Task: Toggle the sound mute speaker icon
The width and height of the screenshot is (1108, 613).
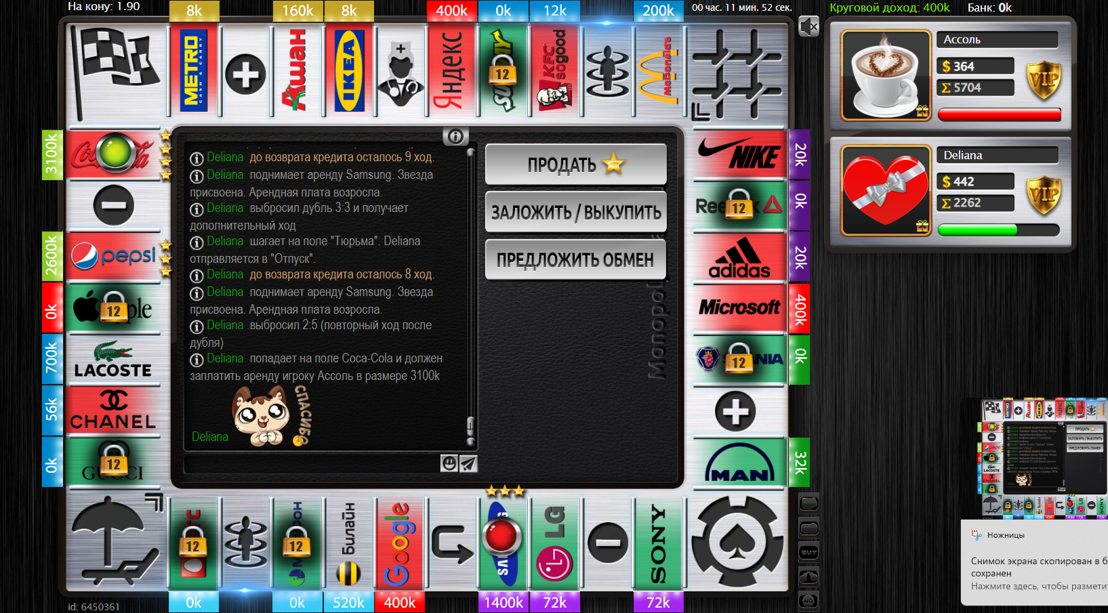Action: click(808, 26)
